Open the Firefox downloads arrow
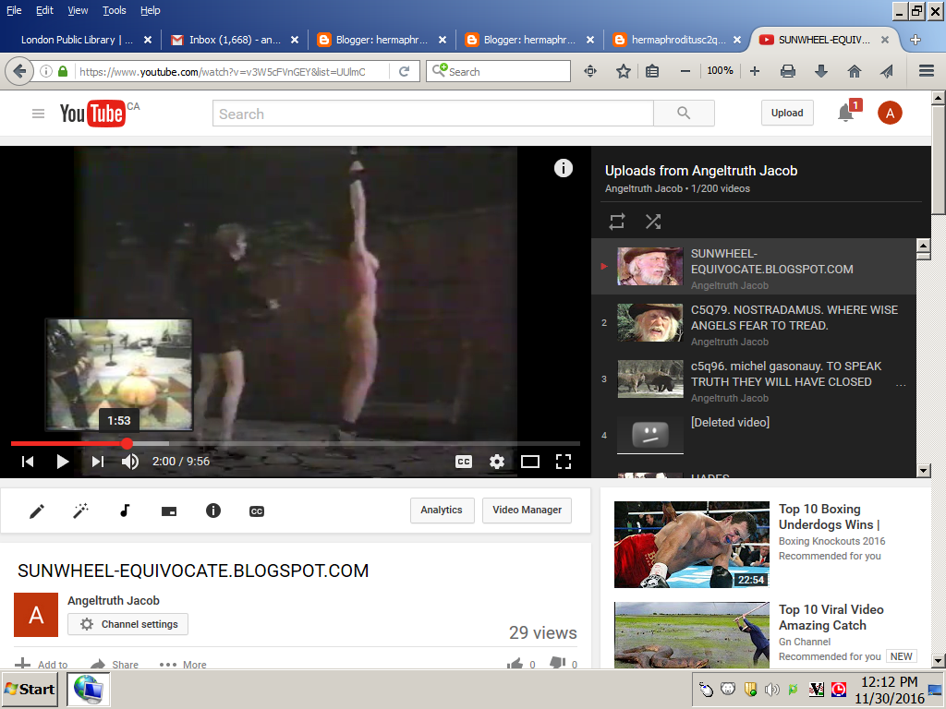Screen dimensions: 946x709 click(821, 71)
